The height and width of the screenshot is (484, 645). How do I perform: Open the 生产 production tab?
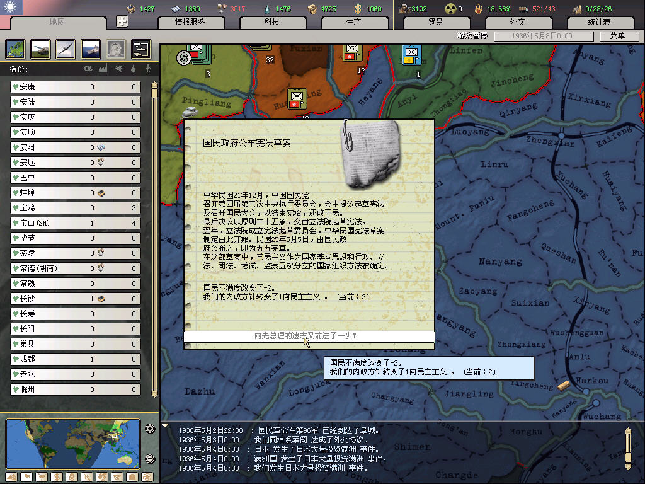pyautogui.click(x=354, y=22)
